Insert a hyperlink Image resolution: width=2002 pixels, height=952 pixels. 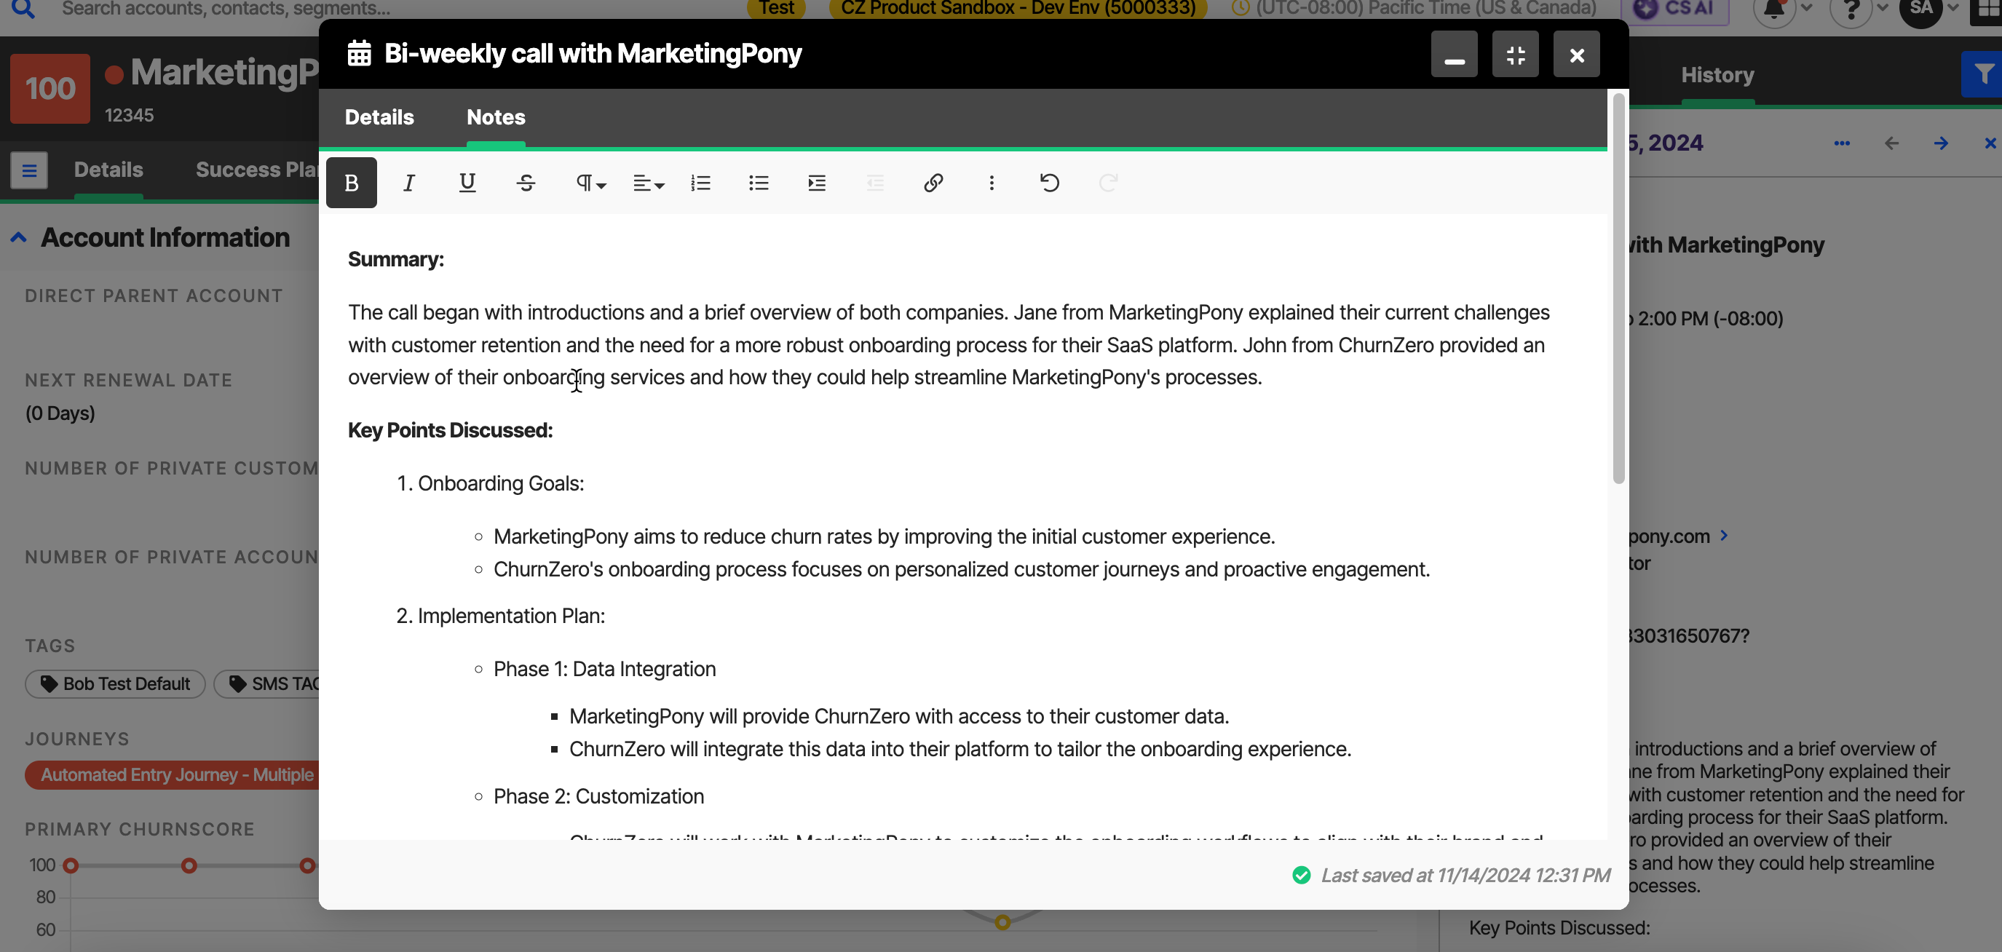933,183
